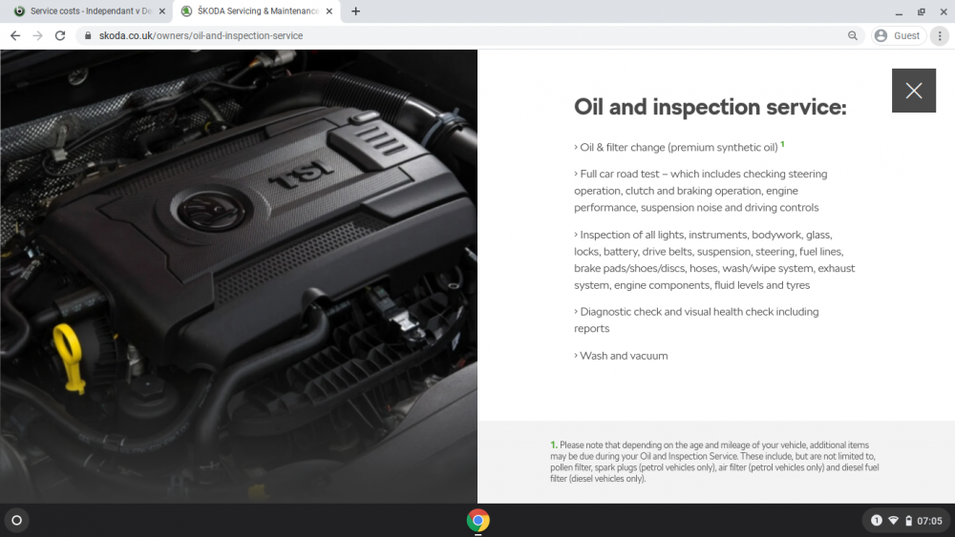Open a new browser tab
Viewport: 955px width, 537px height.
(x=355, y=10)
